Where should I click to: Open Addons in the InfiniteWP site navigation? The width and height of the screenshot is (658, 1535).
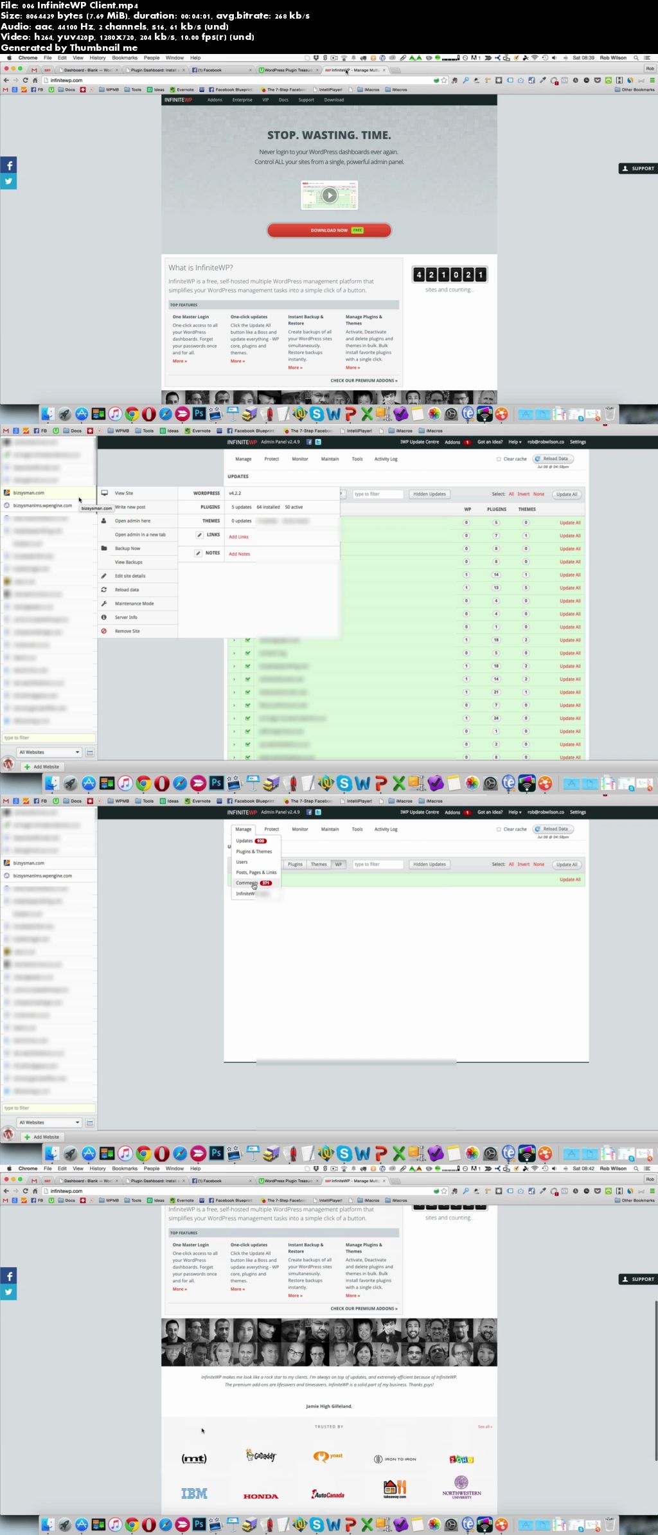[215, 100]
